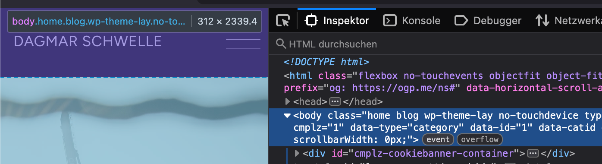Open the Debugger tab
The image size is (602, 164).
[488, 20]
